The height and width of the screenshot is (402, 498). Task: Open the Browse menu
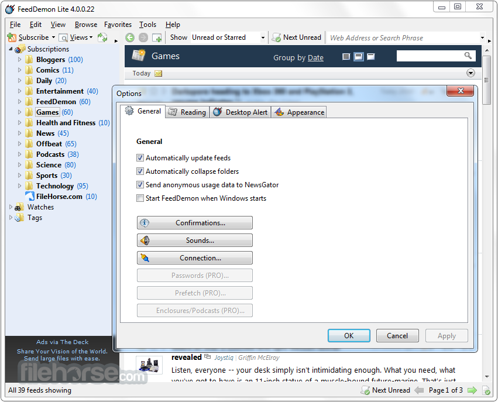86,25
